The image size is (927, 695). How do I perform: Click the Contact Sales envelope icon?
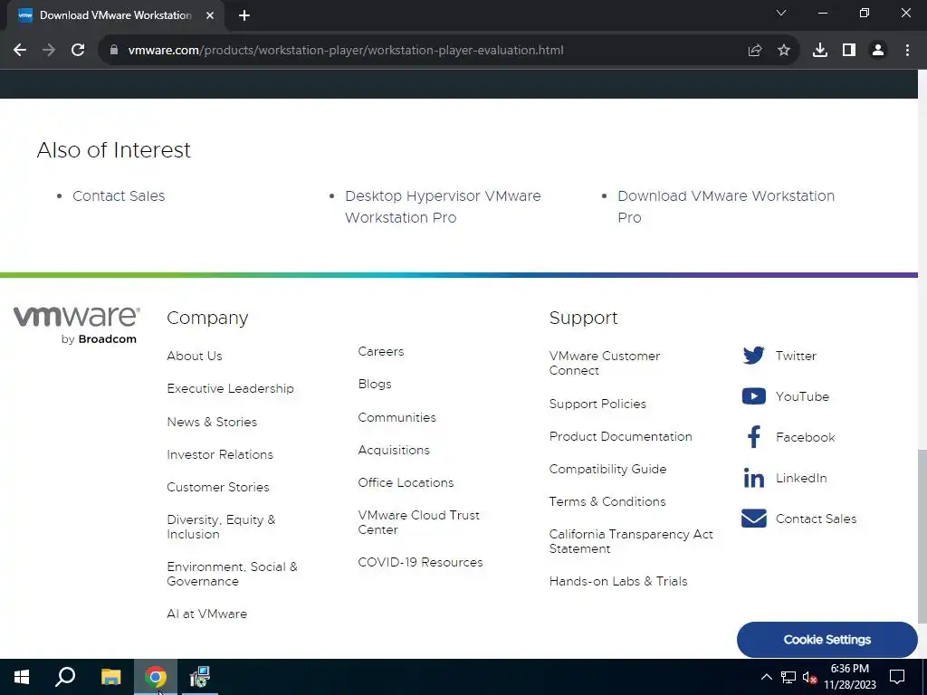click(754, 519)
